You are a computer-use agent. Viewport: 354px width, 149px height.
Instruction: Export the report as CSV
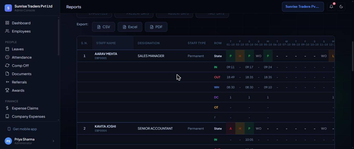click(103, 27)
